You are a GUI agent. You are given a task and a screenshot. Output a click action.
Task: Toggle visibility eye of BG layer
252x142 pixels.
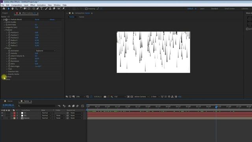pos(2,116)
